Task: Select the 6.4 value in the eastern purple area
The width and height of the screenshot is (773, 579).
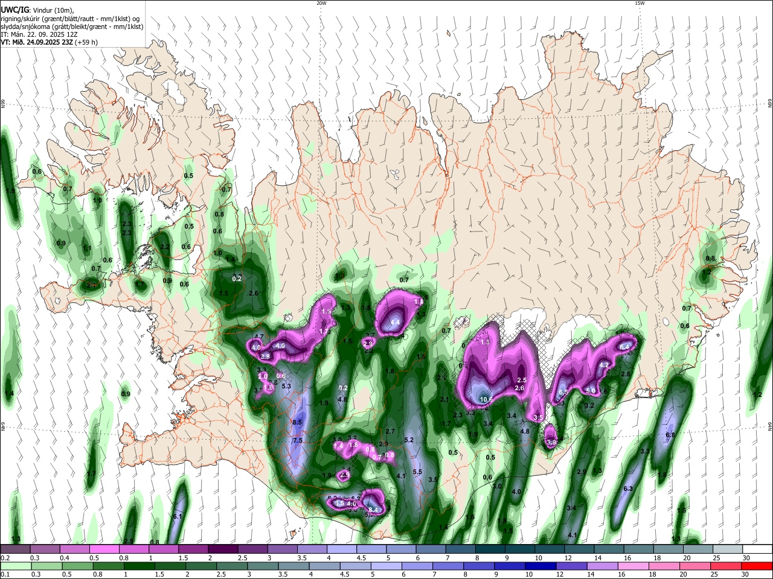Action: tap(624, 347)
